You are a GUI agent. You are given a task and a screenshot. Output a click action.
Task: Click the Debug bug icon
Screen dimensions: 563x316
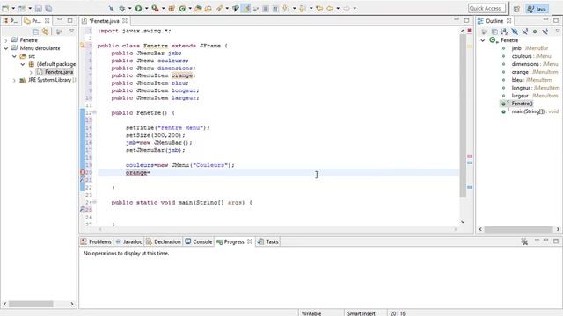pyautogui.click(x=122, y=9)
